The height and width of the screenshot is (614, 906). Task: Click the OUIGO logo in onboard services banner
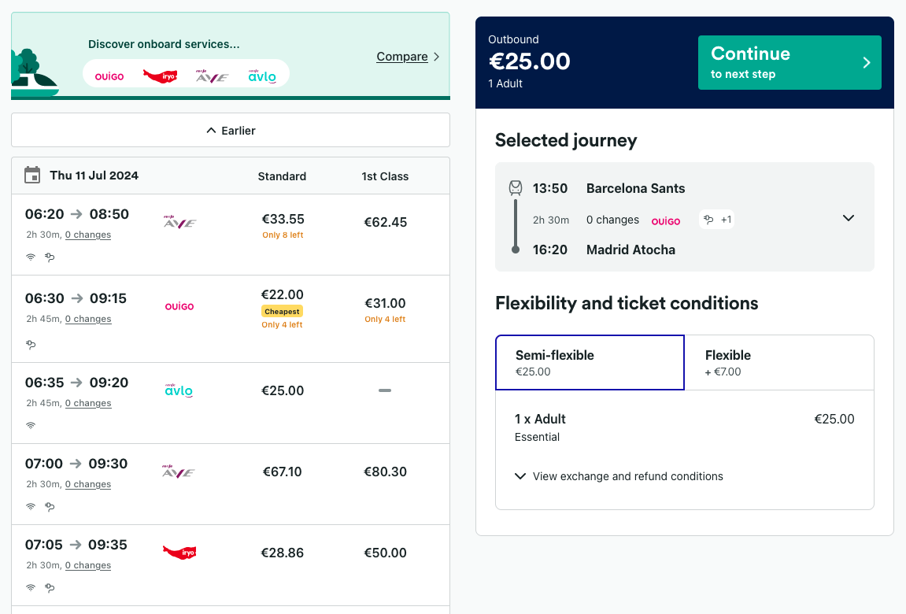point(109,76)
